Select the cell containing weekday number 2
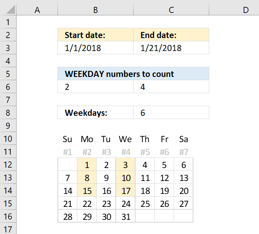This screenshot has height=234, width=259. 96,87
